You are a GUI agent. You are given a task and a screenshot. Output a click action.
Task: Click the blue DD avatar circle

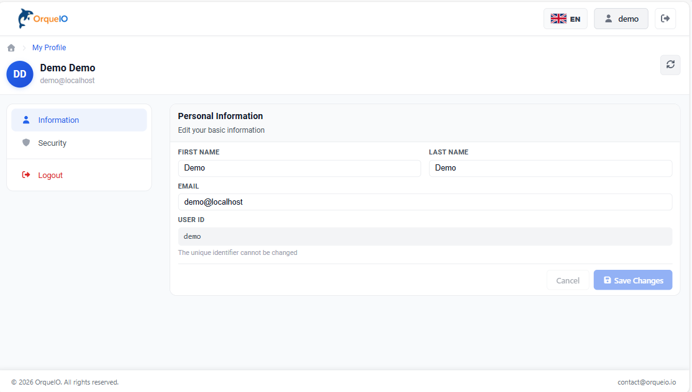point(20,74)
